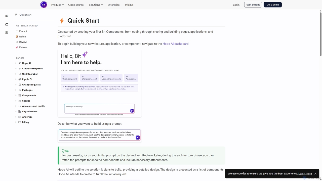Click the stack icon in left rail

click(x=7, y=24)
